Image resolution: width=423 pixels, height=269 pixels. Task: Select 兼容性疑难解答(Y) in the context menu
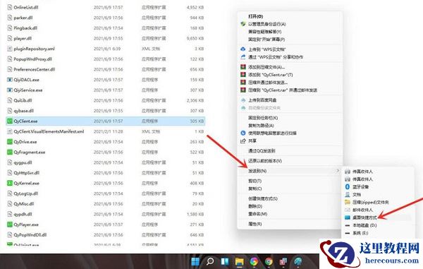pyautogui.click(x=265, y=32)
